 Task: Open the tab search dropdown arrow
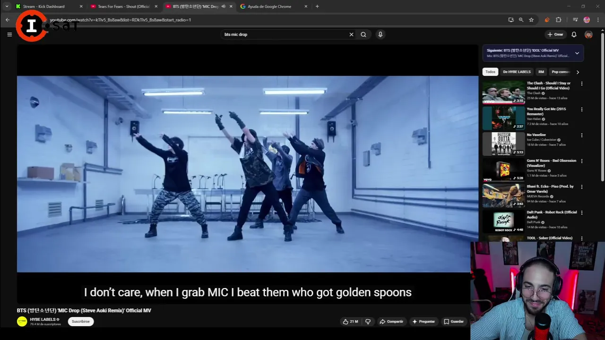(x=7, y=7)
